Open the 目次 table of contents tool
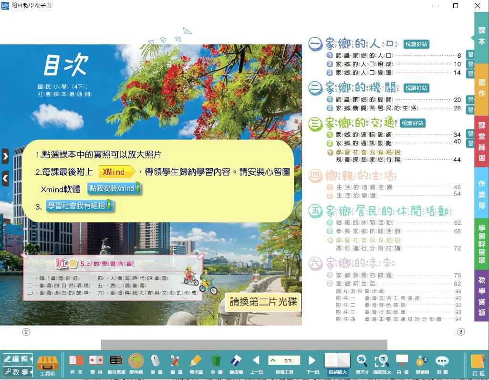Screen dimensions: 489x380 (76, 364)
